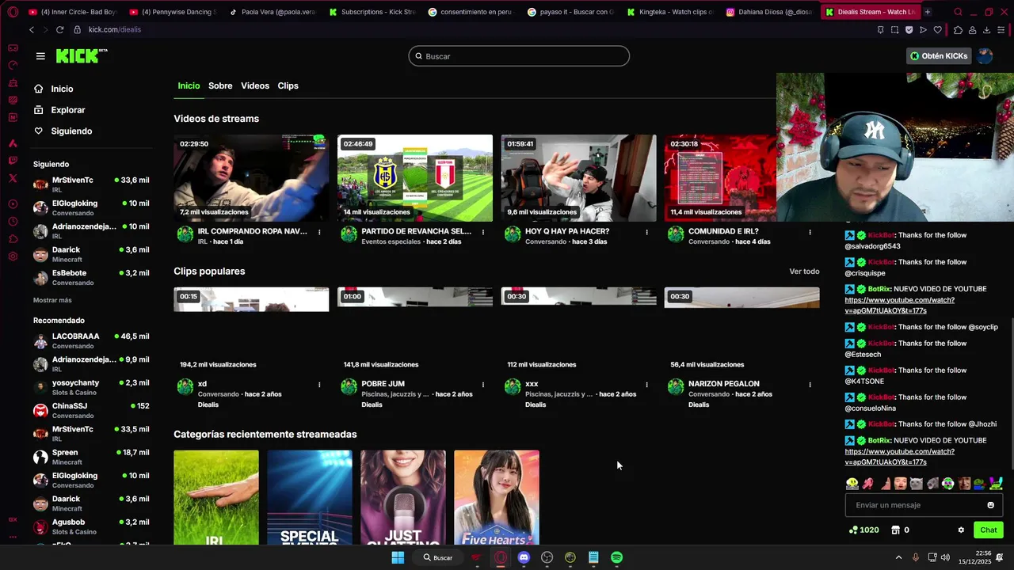Open Twitch in the Opera sidebar
Screen dimensions: 1014x570
pos(13,161)
